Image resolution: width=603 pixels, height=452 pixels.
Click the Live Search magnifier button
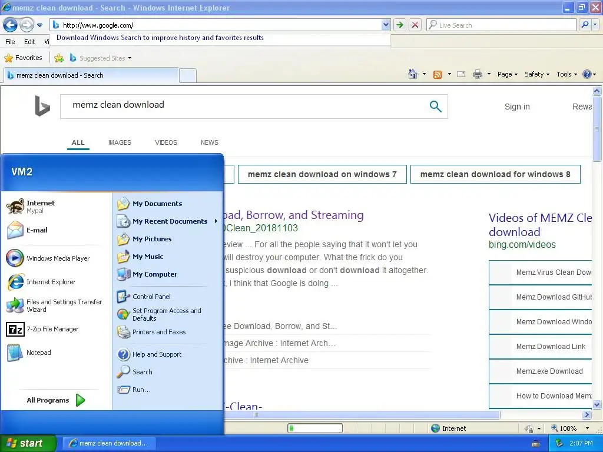click(x=585, y=25)
